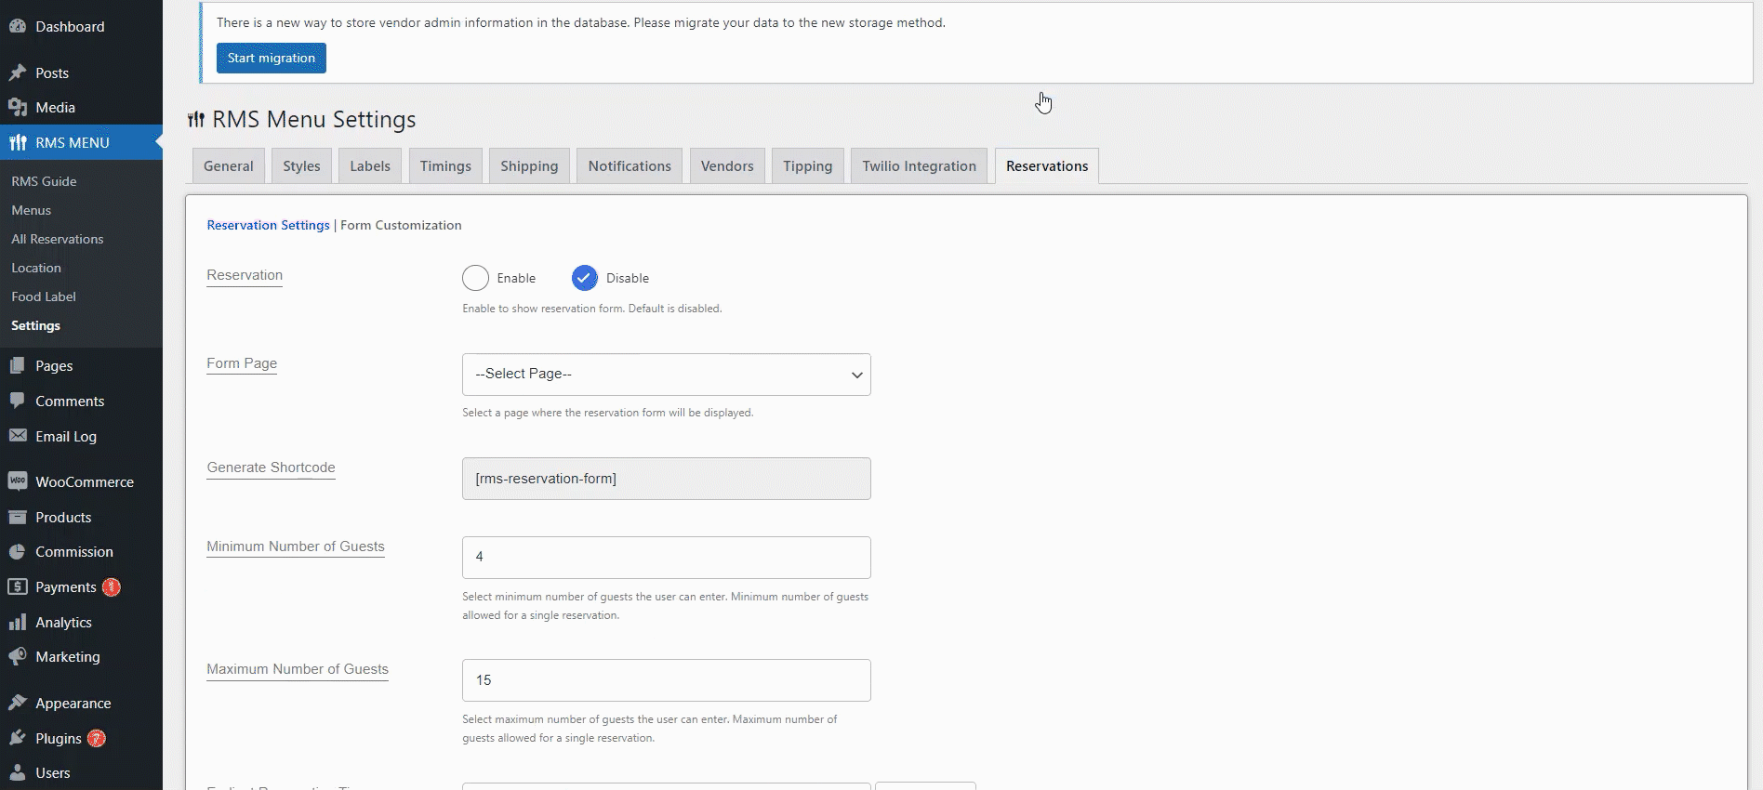This screenshot has width=1763, height=790.
Task: Click the Reservation Settings link
Action: point(268,225)
